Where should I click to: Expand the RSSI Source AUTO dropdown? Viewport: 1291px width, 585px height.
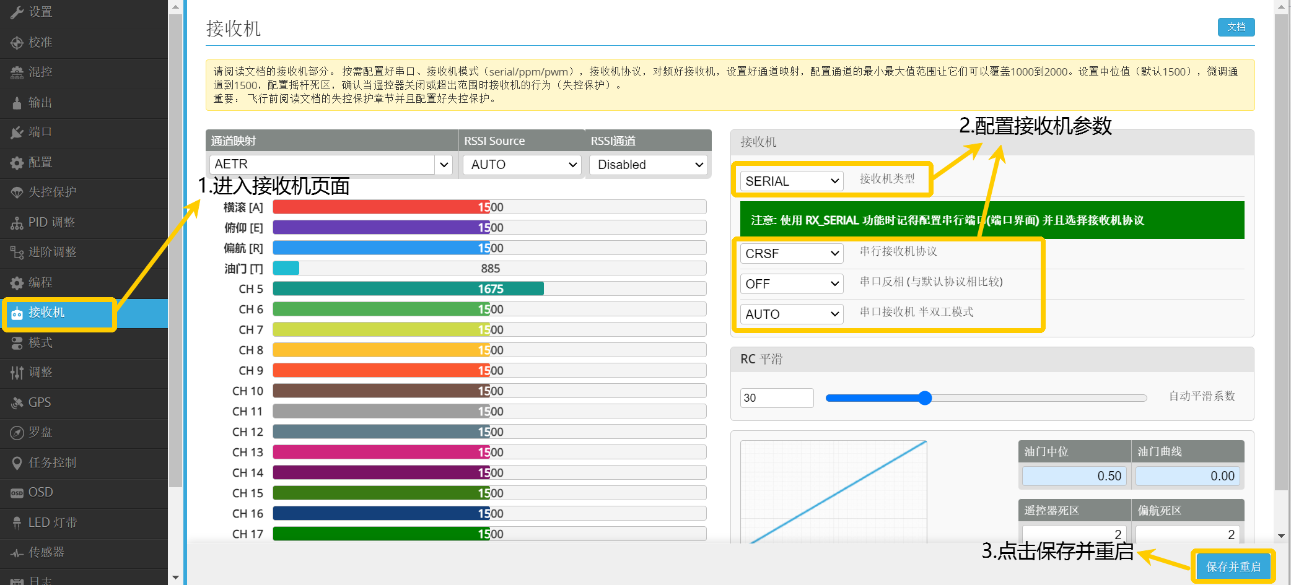(x=522, y=165)
